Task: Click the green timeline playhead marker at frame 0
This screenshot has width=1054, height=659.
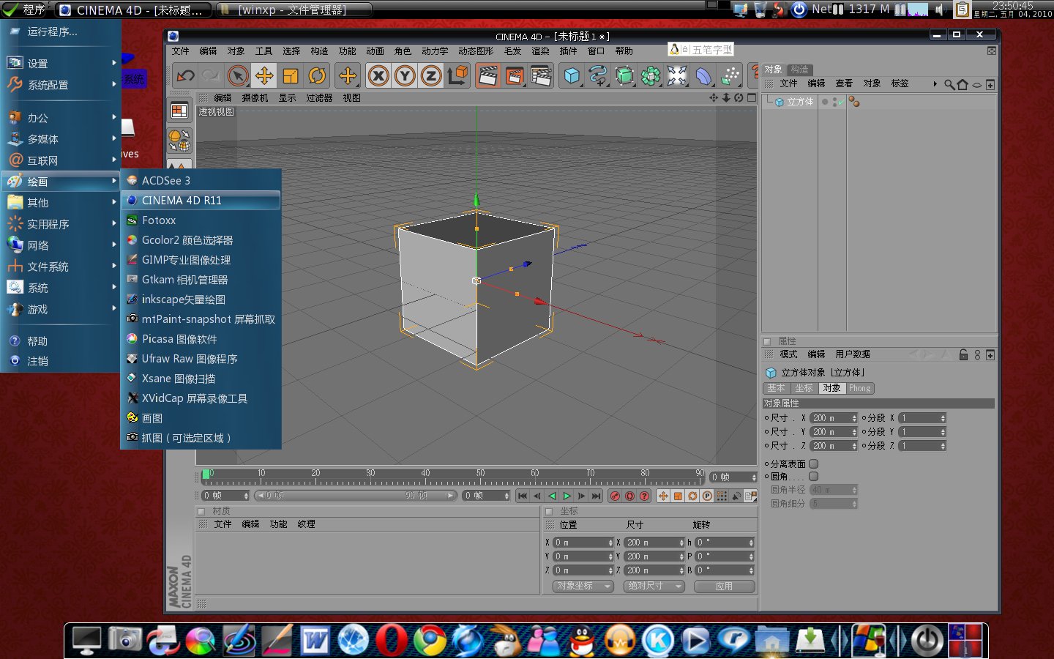Action: point(206,474)
